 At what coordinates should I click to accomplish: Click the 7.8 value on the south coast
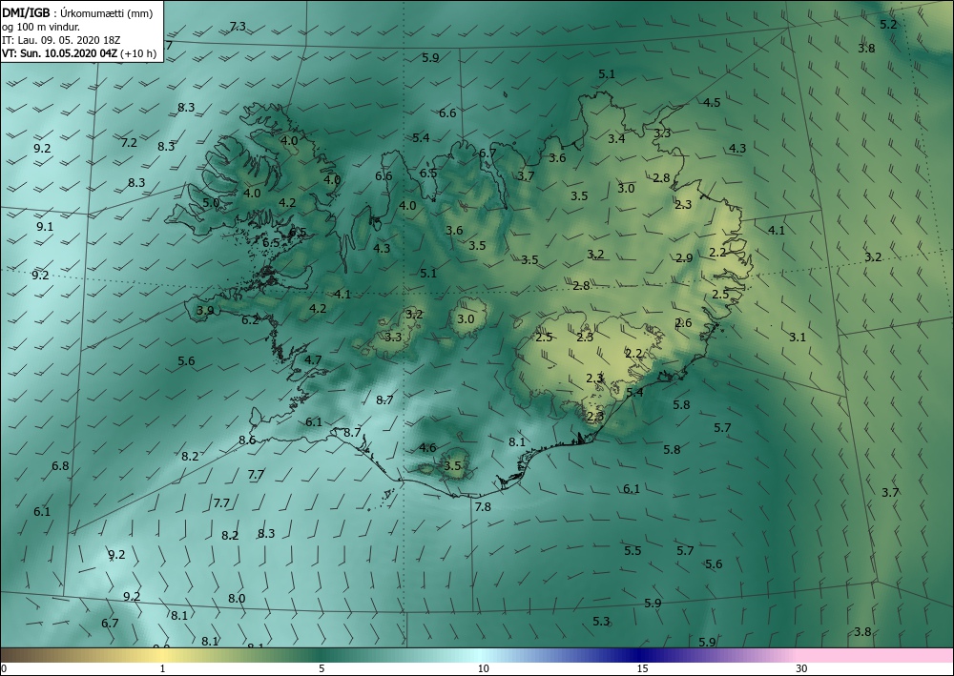click(x=483, y=506)
